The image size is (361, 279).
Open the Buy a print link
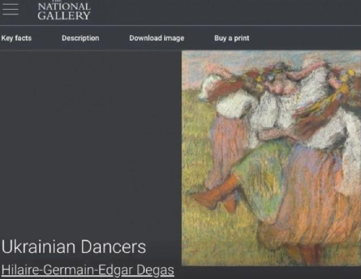tap(232, 38)
